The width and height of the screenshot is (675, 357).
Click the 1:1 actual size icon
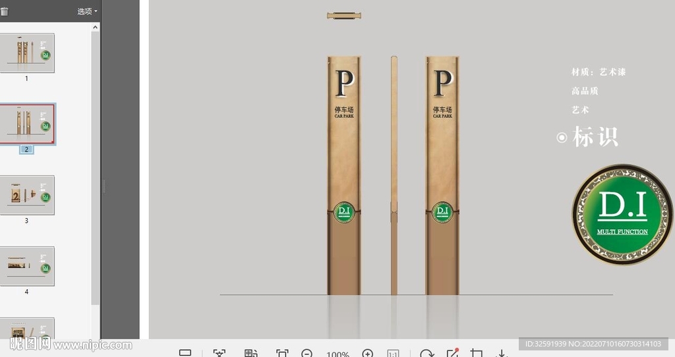(393, 354)
